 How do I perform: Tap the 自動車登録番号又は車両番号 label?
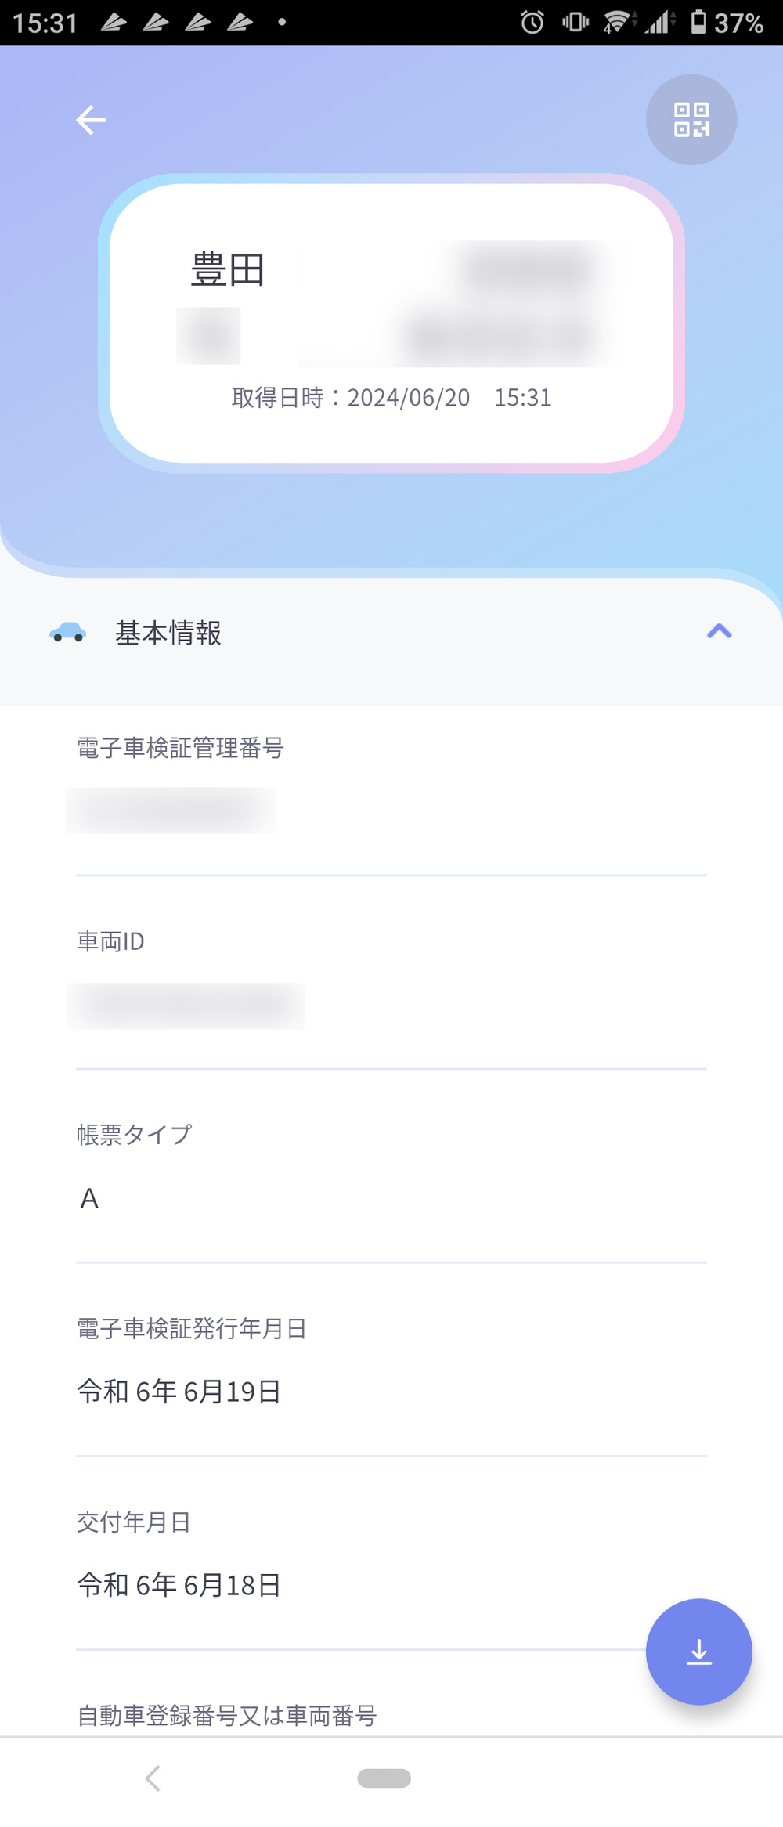click(x=227, y=1716)
